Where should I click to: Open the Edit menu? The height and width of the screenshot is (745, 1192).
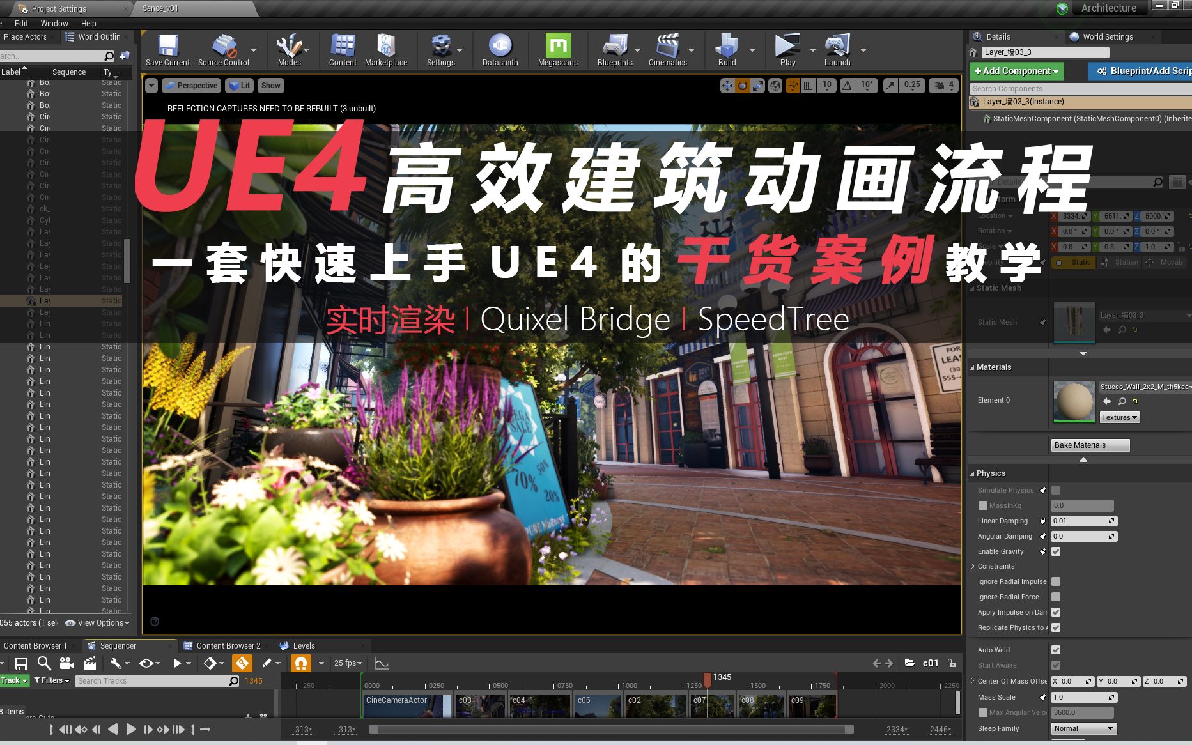coord(22,23)
